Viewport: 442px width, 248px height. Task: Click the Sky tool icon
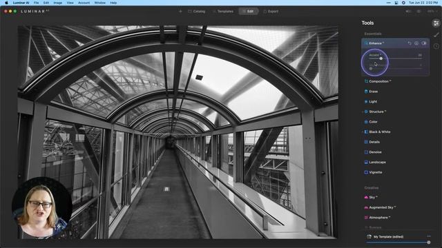tap(366, 198)
